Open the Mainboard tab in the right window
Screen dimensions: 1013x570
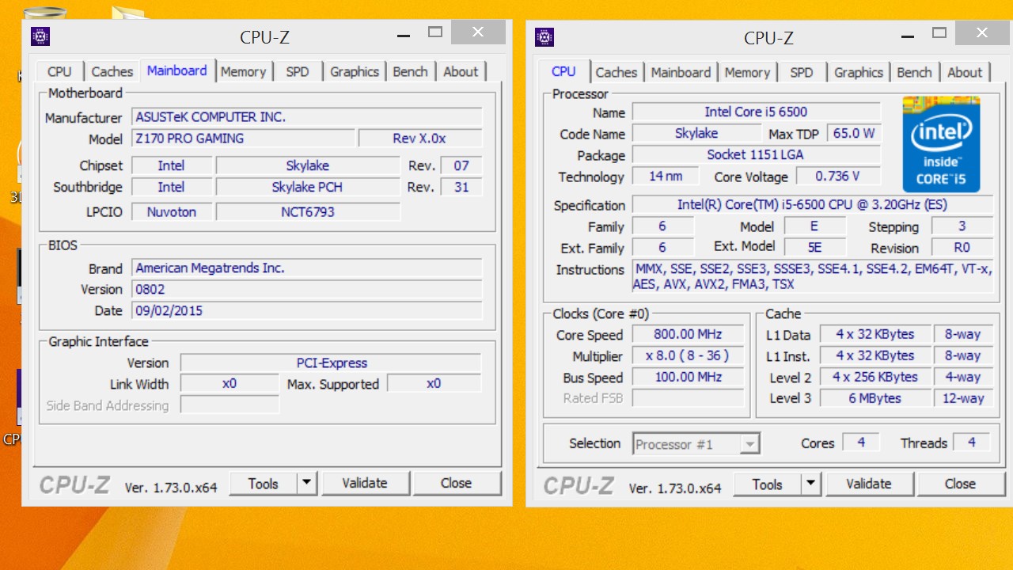681,72
